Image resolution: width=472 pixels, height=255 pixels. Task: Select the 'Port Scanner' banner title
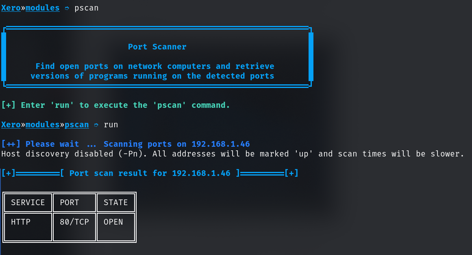pos(157,47)
